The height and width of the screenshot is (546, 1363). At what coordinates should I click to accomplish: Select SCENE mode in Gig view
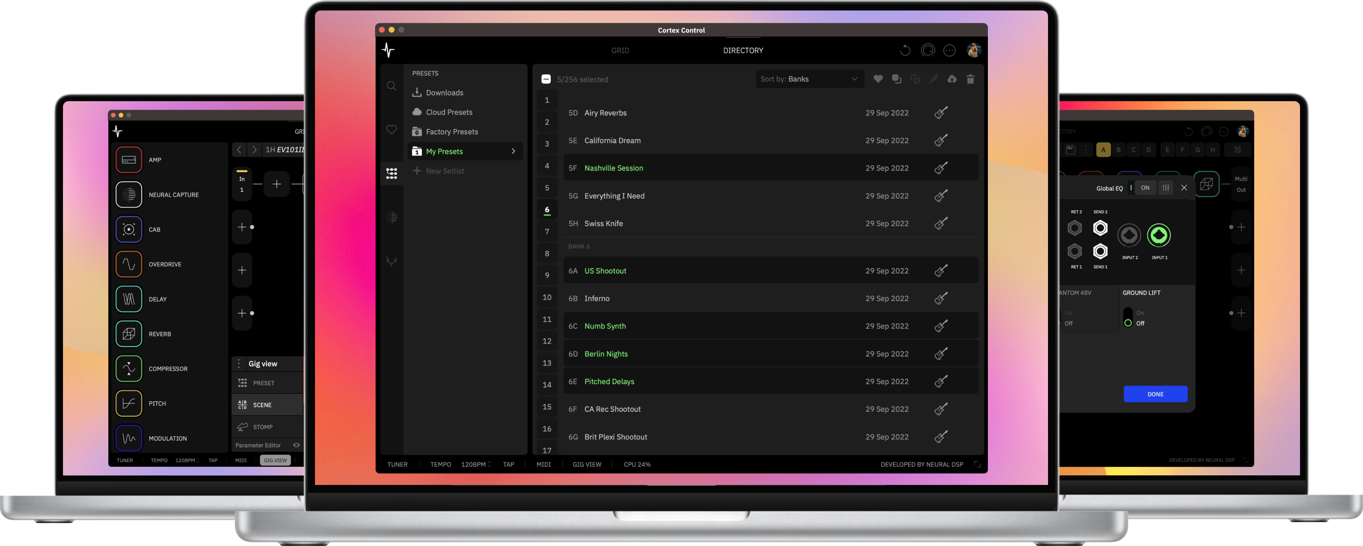(x=262, y=405)
